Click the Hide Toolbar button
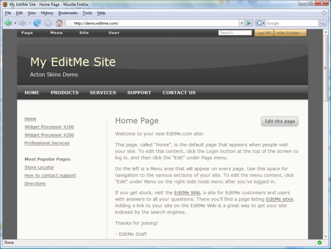This screenshot has height=249, width=331. (x=290, y=33)
